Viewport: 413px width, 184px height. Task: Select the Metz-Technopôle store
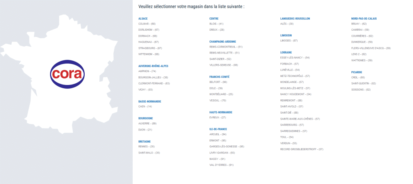pos(295,76)
